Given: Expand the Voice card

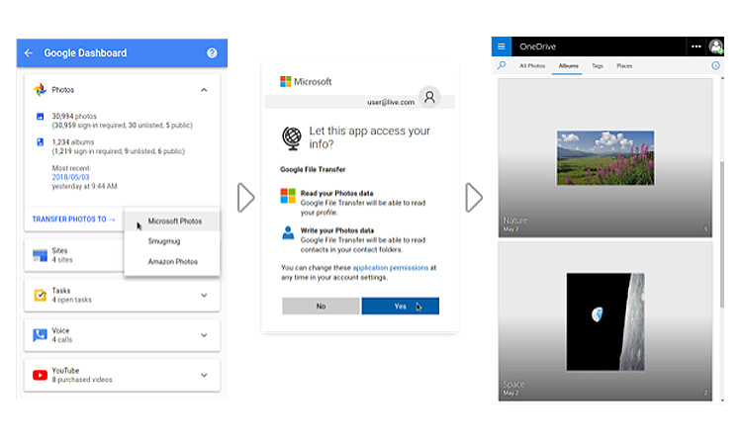Looking at the screenshot, I should 204,335.
